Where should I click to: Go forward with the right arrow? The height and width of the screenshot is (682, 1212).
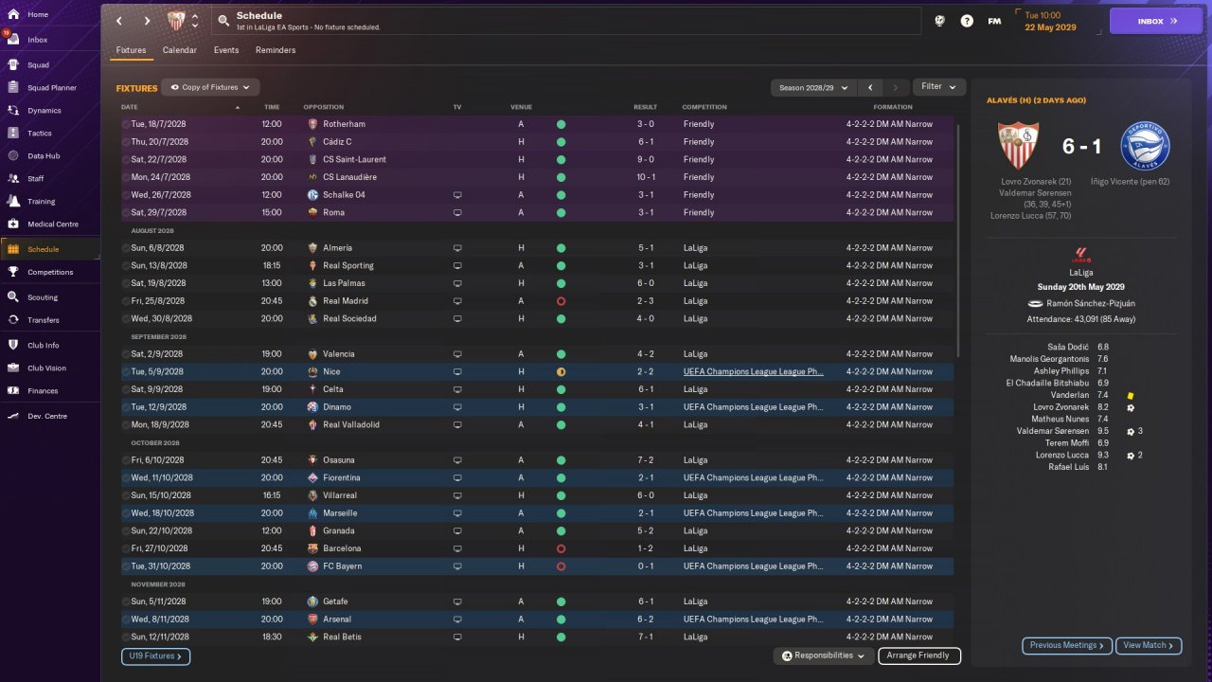click(147, 21)
